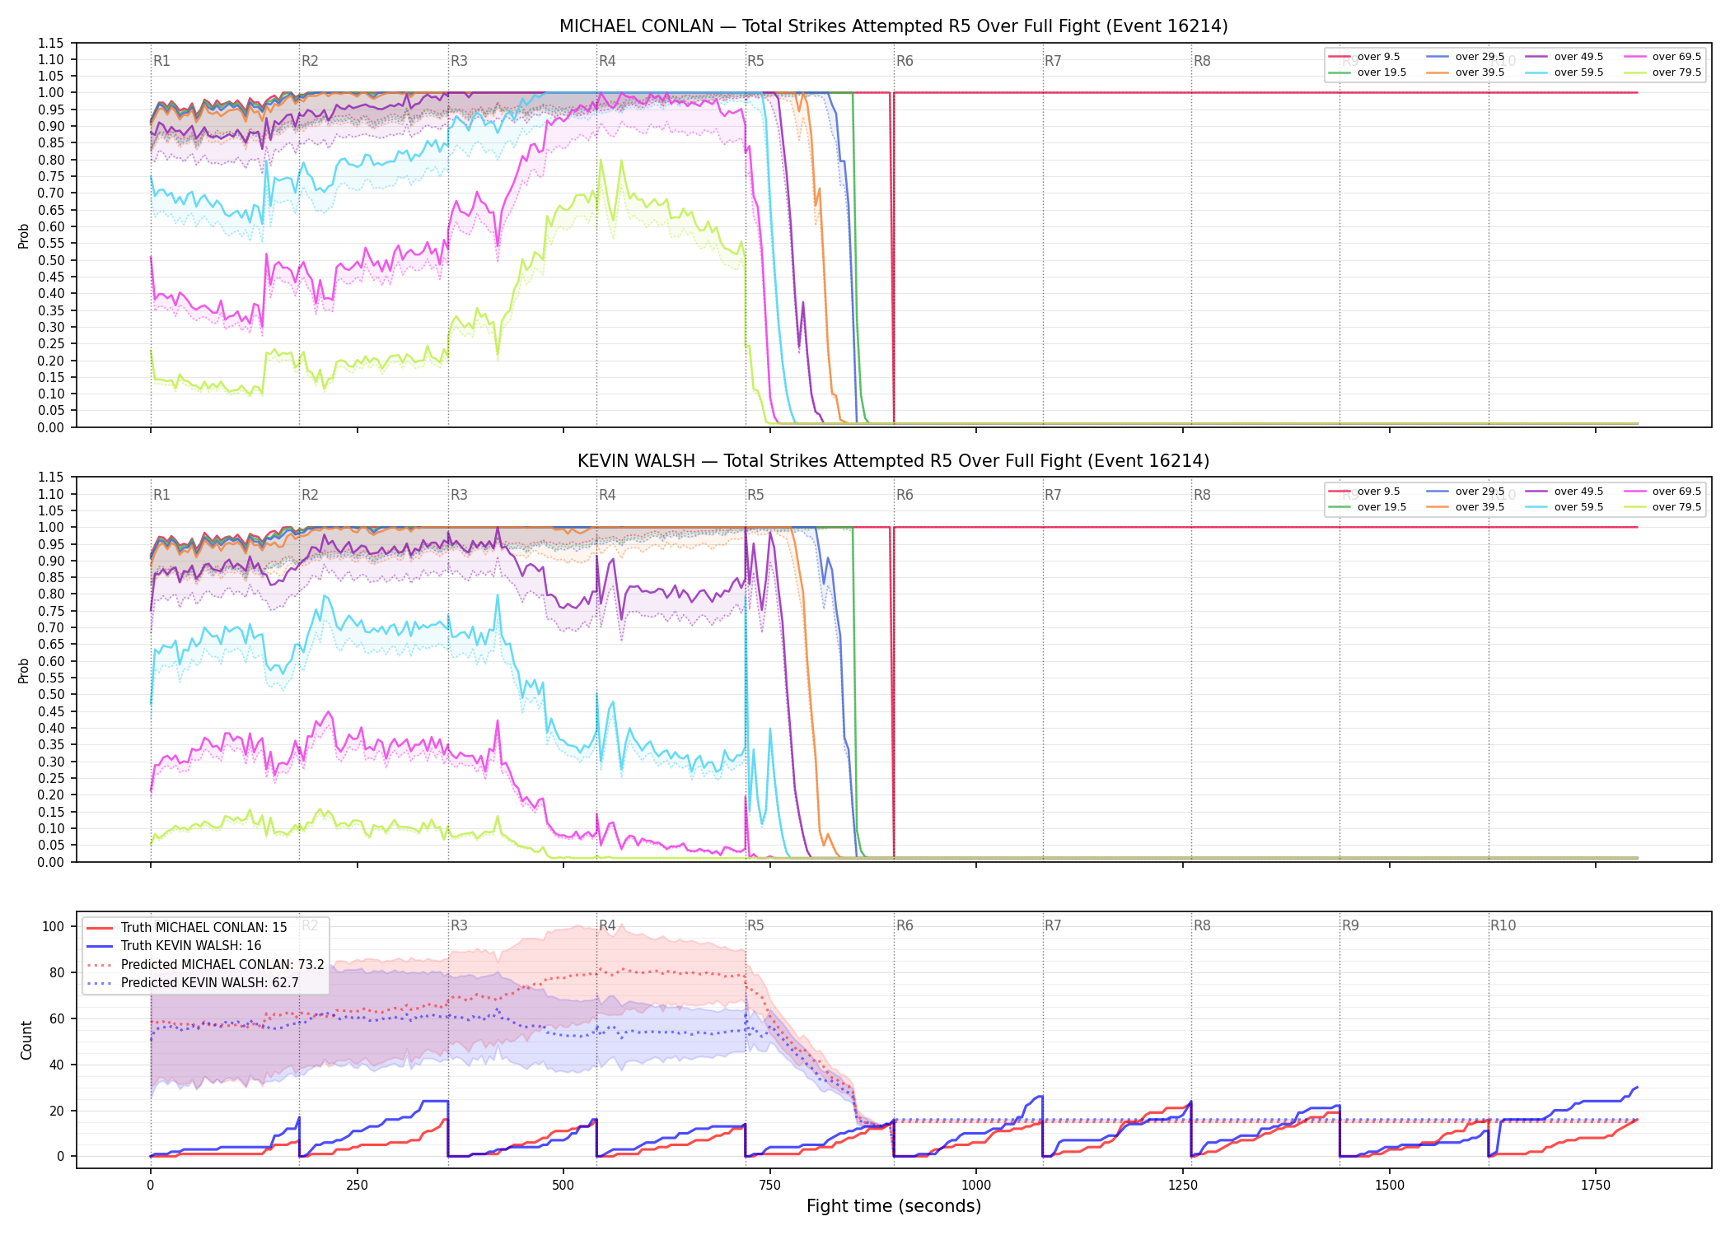
Task: Click 'Truth KEVIN WALSH: 16' legend entry
Action: 174,946
